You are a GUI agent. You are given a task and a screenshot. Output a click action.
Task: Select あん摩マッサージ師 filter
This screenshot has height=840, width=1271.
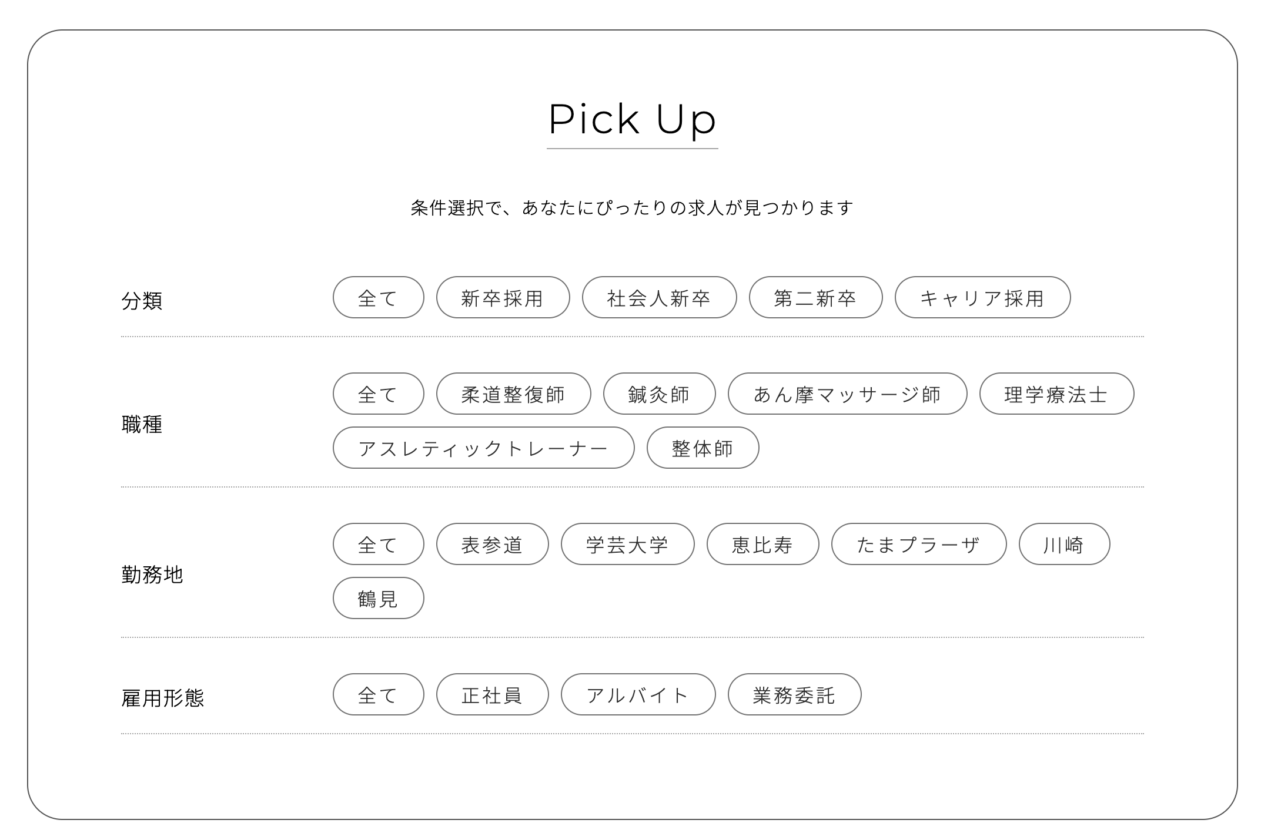coord(847,394)
